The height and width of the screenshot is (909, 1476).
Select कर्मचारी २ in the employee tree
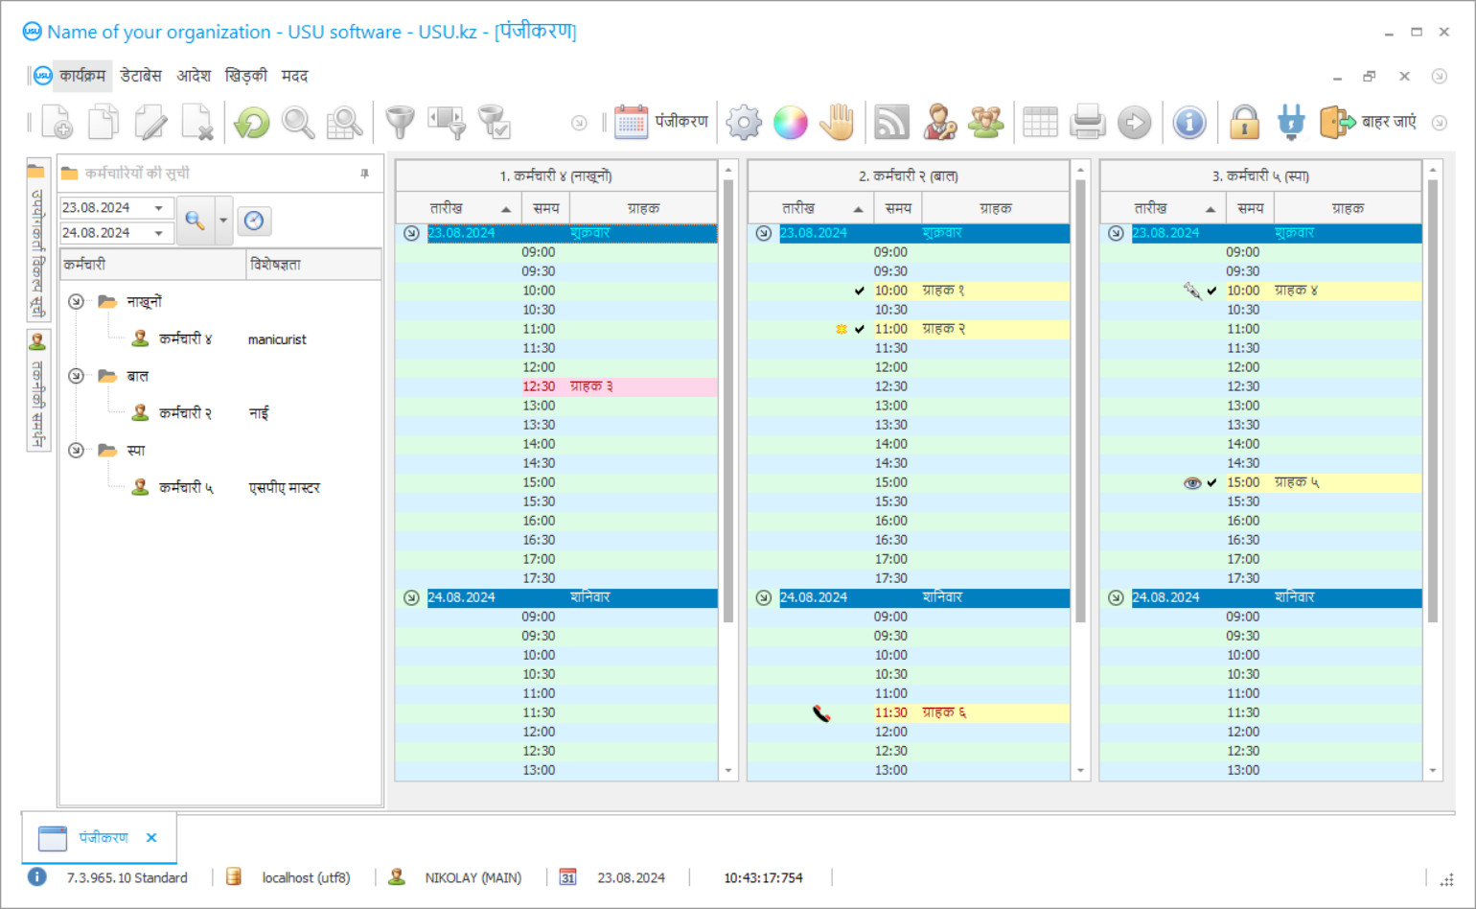pyautogui.click(x=186, y=413)
